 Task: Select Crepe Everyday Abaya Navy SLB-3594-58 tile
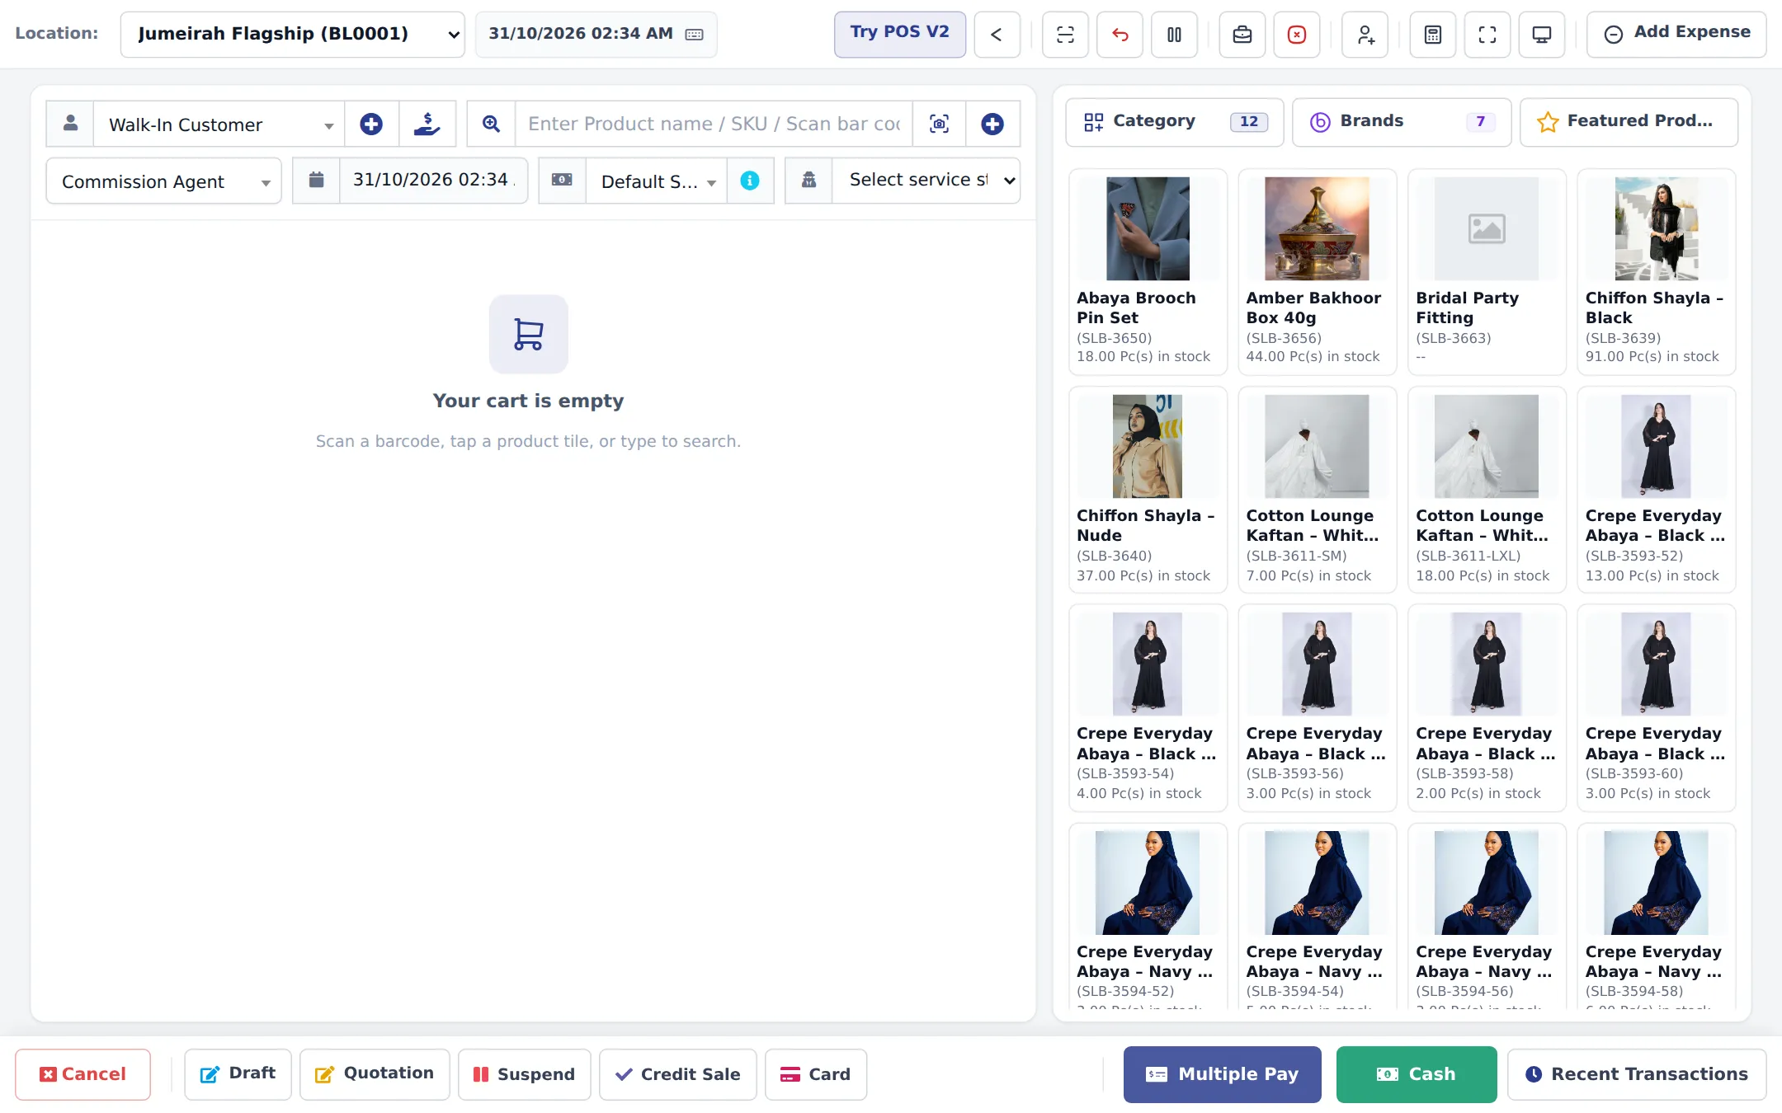(x=1657, y=916)
